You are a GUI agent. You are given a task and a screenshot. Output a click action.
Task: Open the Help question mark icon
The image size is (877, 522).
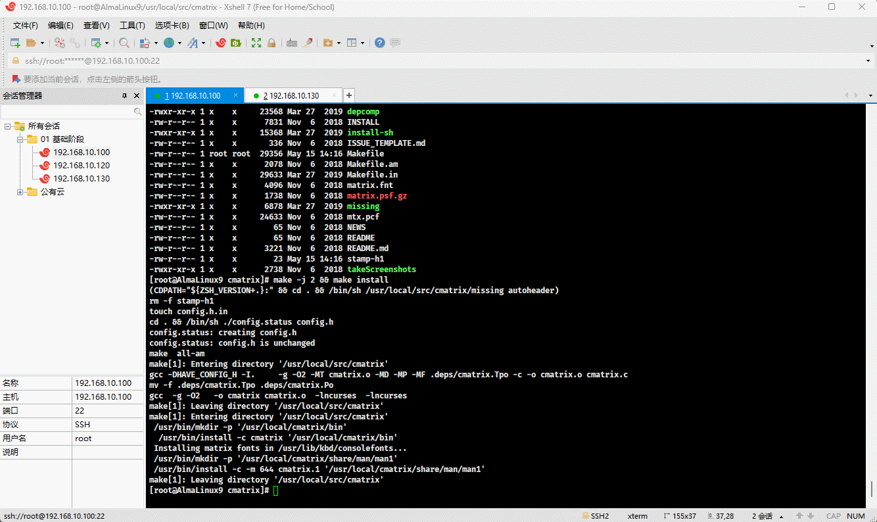click(379, 43)
